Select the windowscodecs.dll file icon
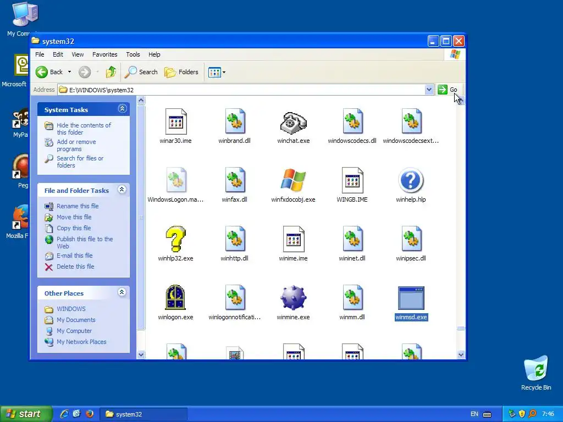This screenshot has height=422, width=563. click(352, 121)
